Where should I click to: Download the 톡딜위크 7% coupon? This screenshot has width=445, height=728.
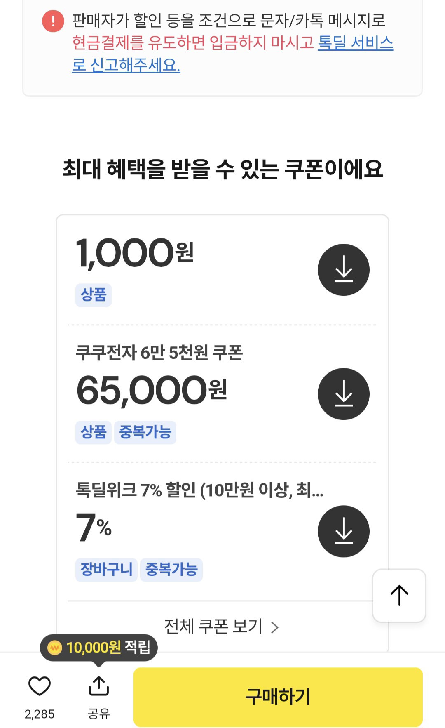[x=343, y=531]
